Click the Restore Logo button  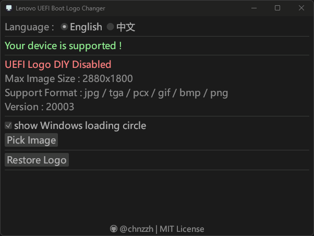(x=37, y=160)
